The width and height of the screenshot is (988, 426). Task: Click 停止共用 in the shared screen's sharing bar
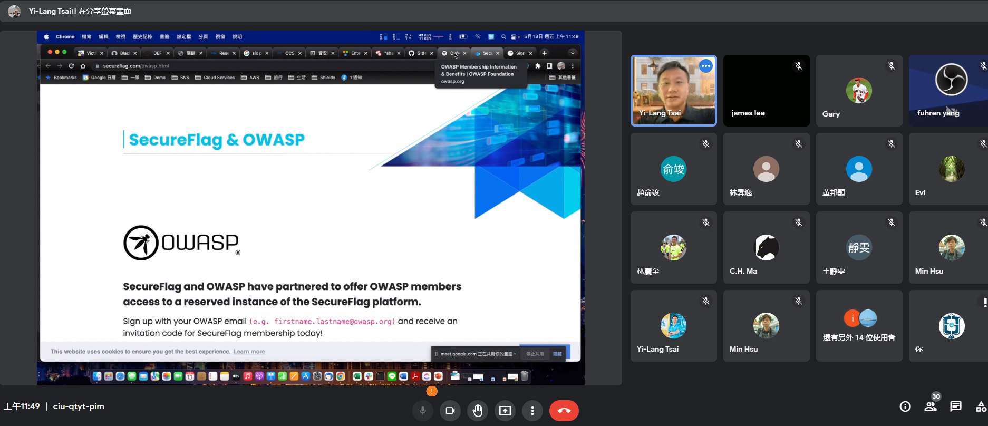535,354
